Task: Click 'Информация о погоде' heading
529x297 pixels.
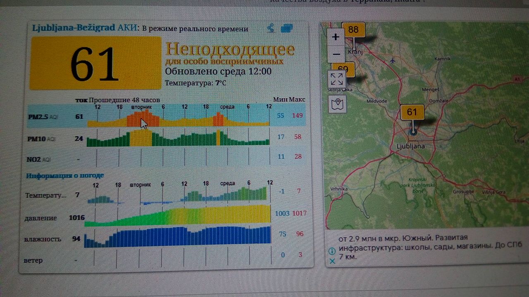Action: click(x=65, y=175)
